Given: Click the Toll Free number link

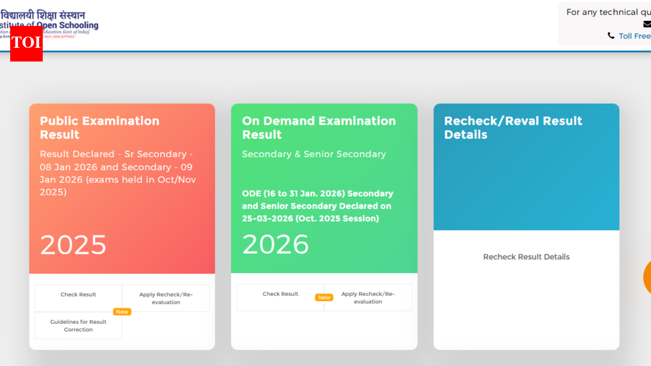Looking at the screenshot, I should pyautogui.click(x=636, y=36).
